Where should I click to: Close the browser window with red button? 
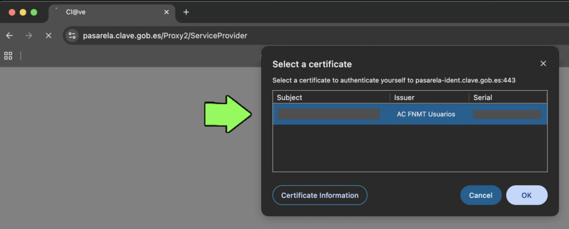[x=12, y=12]
